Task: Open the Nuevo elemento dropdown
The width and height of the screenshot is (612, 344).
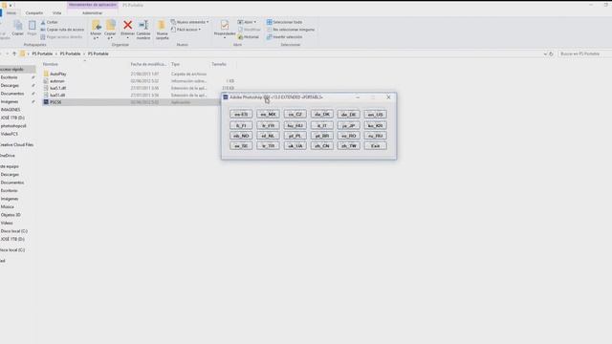Action: pyautogui.click(x=190, y=22)
